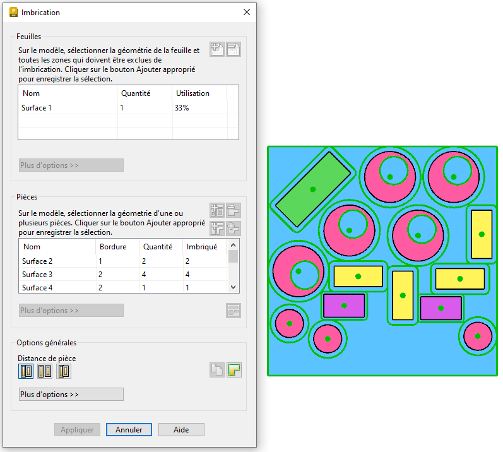
Task: Select the third Distance de pièce option
Action: tap(64, 371)
